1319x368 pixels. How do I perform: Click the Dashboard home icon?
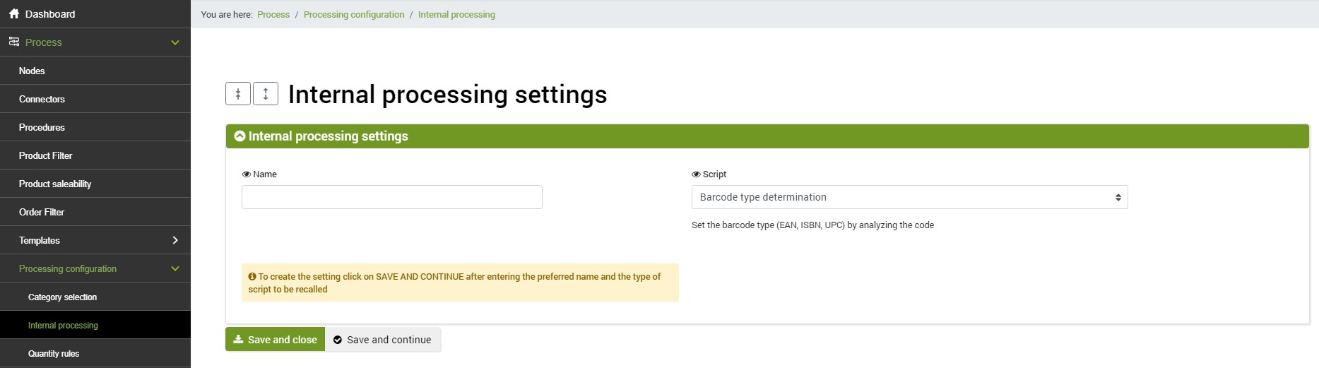coord(13,14)
